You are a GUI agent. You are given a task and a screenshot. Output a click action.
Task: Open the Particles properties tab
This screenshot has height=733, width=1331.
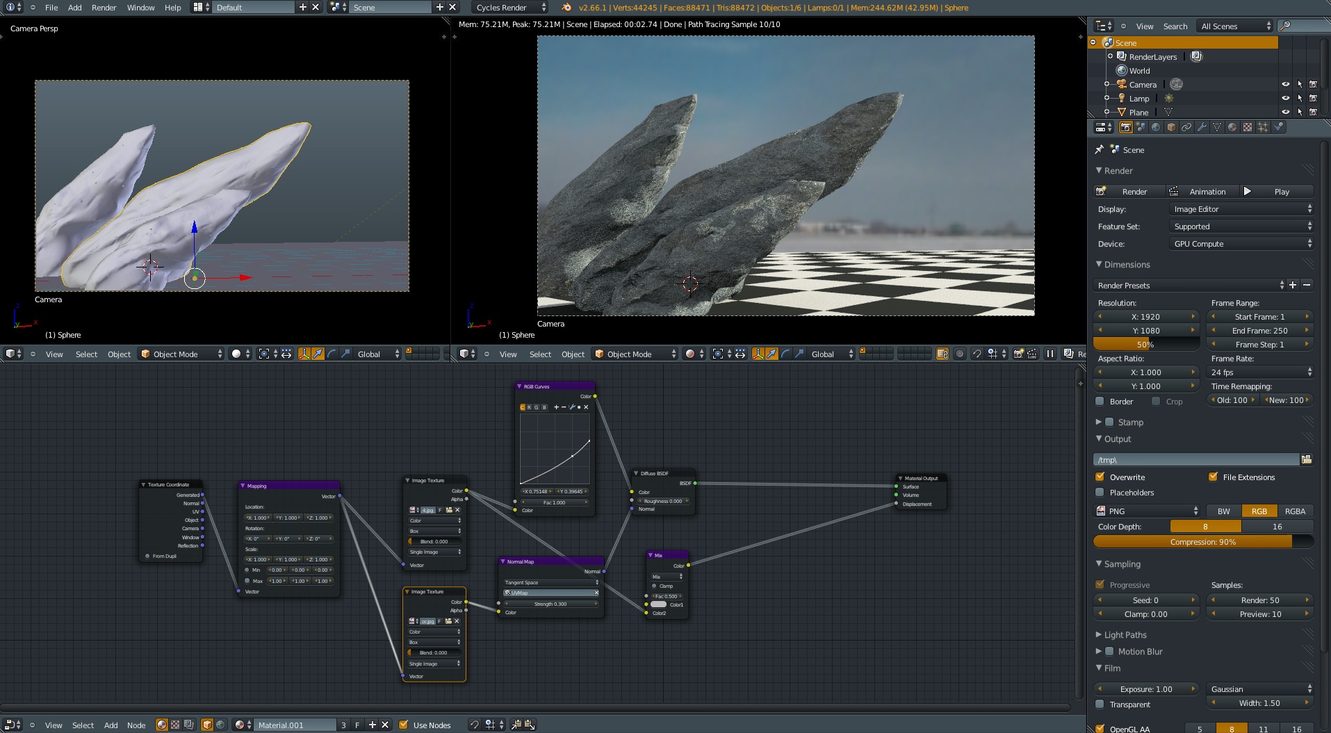(x=1263, y=127)
